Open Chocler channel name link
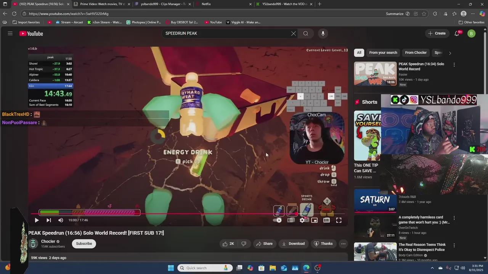 click(x=48, y=241)
